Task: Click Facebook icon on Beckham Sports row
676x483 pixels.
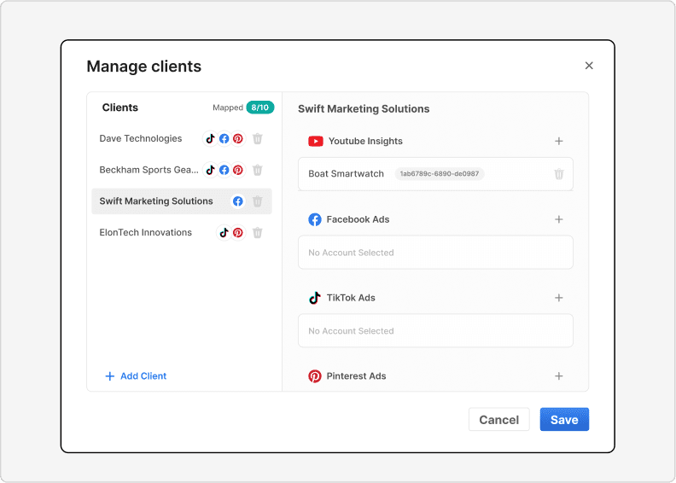Action: (224, 170)
